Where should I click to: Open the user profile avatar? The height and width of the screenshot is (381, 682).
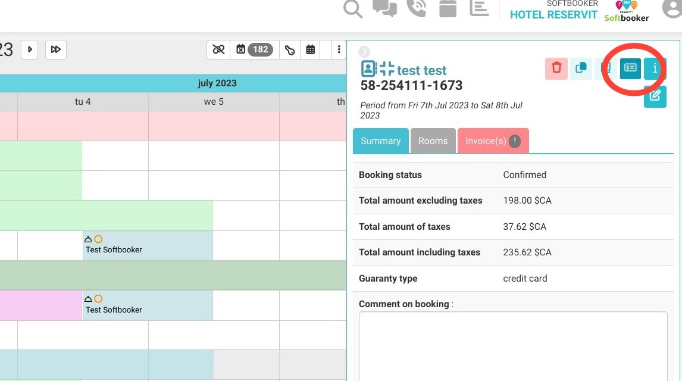(x=672, y=9)
